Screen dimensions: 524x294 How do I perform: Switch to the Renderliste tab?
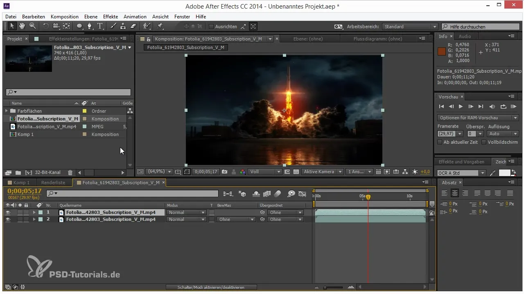(x=53, y=183)
